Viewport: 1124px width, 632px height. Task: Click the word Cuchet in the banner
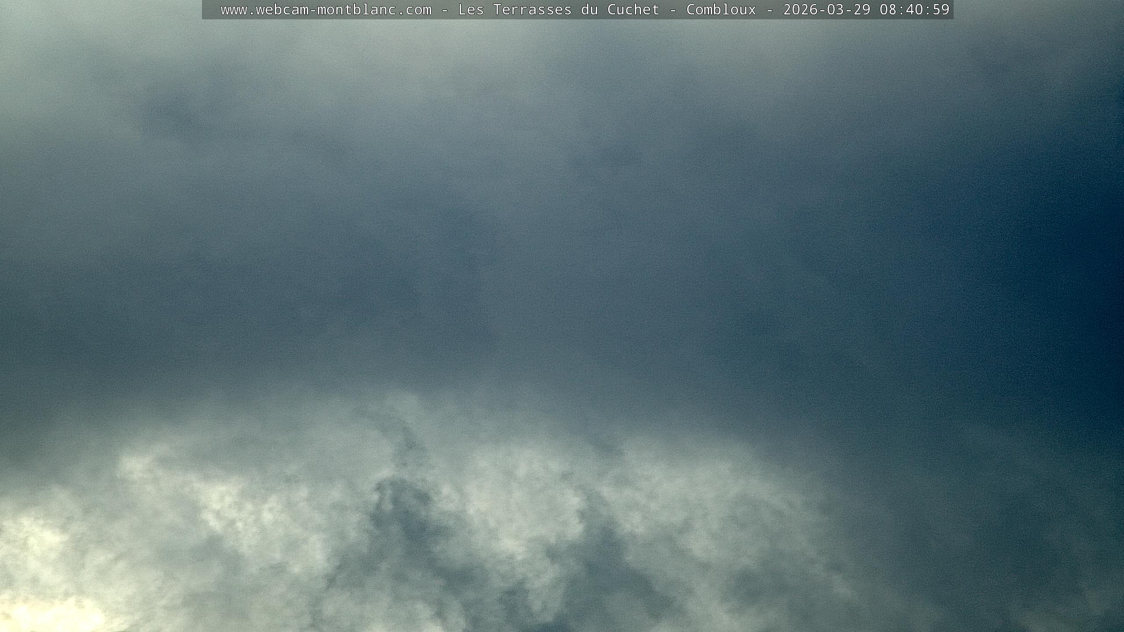(x=633, y=10)
